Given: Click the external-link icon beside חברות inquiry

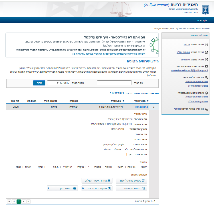Looking at the screenshot, I should [x=207, y=45].
